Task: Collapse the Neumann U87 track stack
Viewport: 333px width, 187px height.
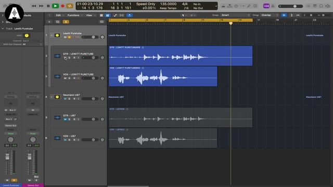Action: click(52, 97)
